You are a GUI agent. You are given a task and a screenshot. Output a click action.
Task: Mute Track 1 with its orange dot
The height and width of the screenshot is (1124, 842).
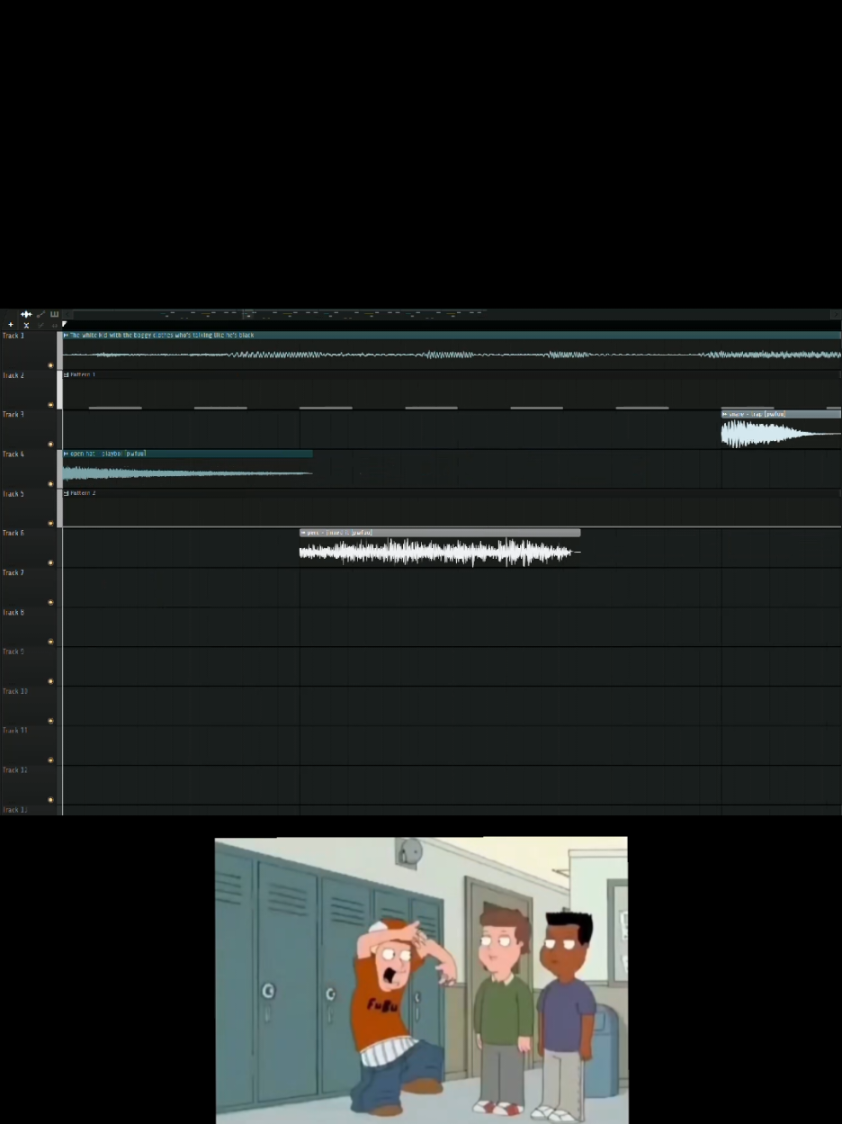click(x=50, y=365)
